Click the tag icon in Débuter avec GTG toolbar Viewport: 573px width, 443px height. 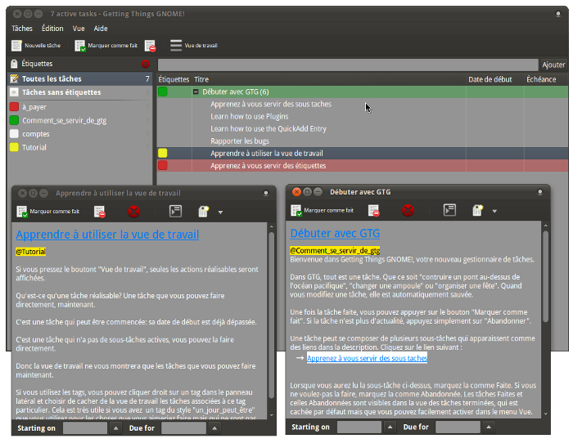click(x=477, y=211)
